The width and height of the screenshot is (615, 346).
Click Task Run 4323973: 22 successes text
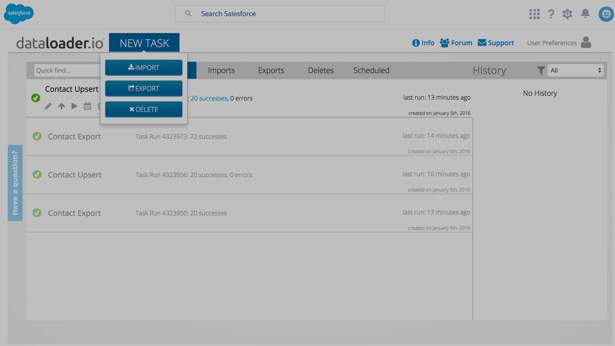point(181,136)
